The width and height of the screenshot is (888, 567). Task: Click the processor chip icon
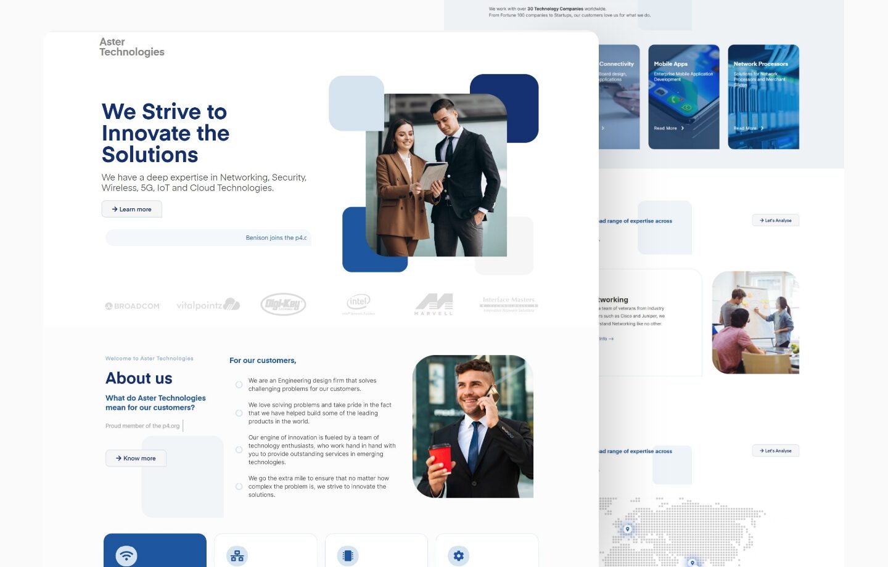[348, 555]
